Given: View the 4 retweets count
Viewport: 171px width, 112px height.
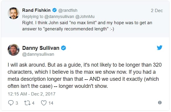Looking at the screenshot, I should click(x=33, y=103).
